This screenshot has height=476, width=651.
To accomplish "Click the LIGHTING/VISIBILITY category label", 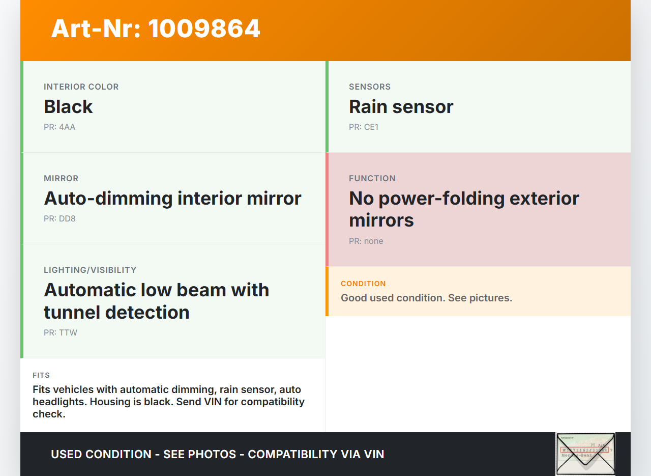I will click(x=90, y=270).
